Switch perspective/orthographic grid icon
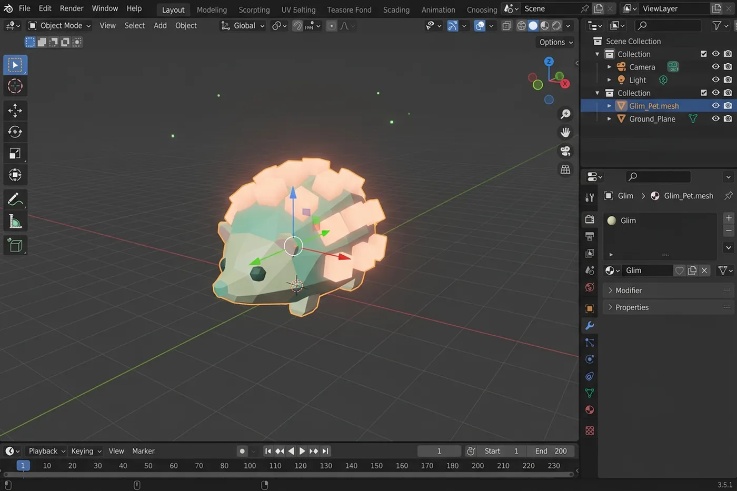This screenshot has width=737, height=491. coord(565,169)
